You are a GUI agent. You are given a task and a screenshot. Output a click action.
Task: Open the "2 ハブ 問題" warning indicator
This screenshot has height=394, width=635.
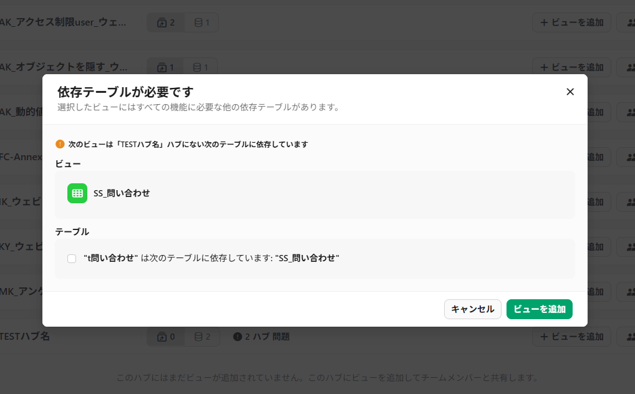261,337
